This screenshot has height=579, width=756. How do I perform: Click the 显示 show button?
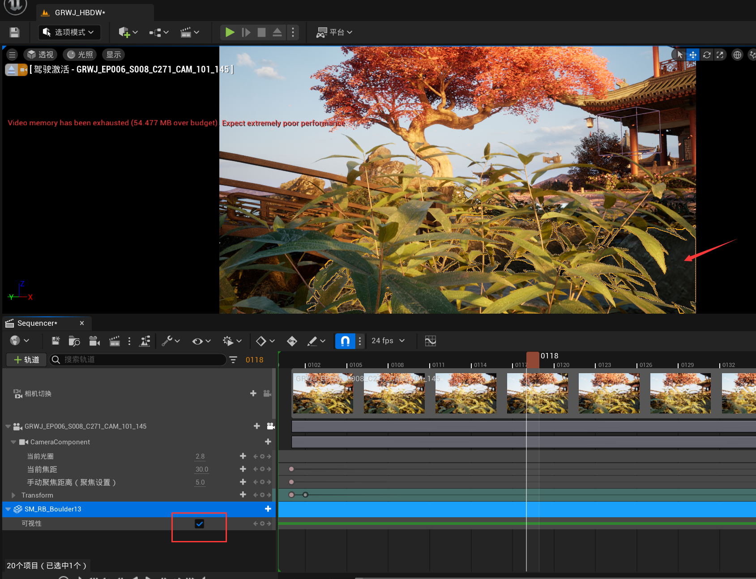pos(113,55)
